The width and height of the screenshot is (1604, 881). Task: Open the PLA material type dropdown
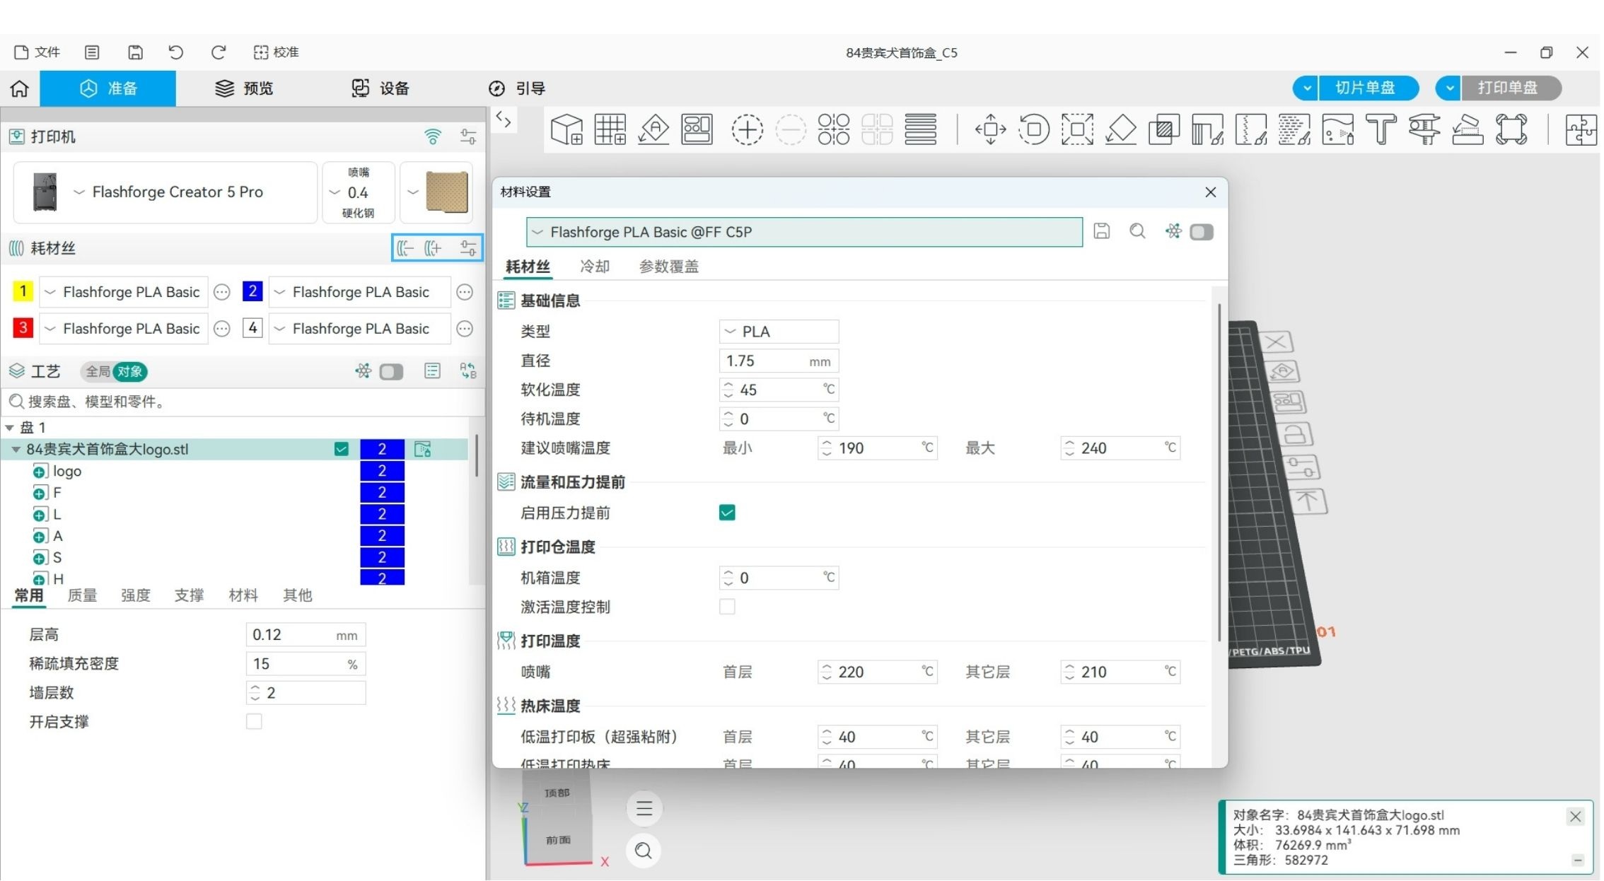click(779, 332)
